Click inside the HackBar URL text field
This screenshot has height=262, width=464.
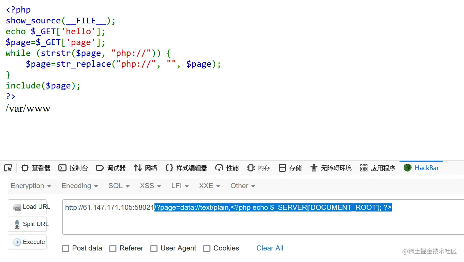pyautogui.click(x=263, y=217)
